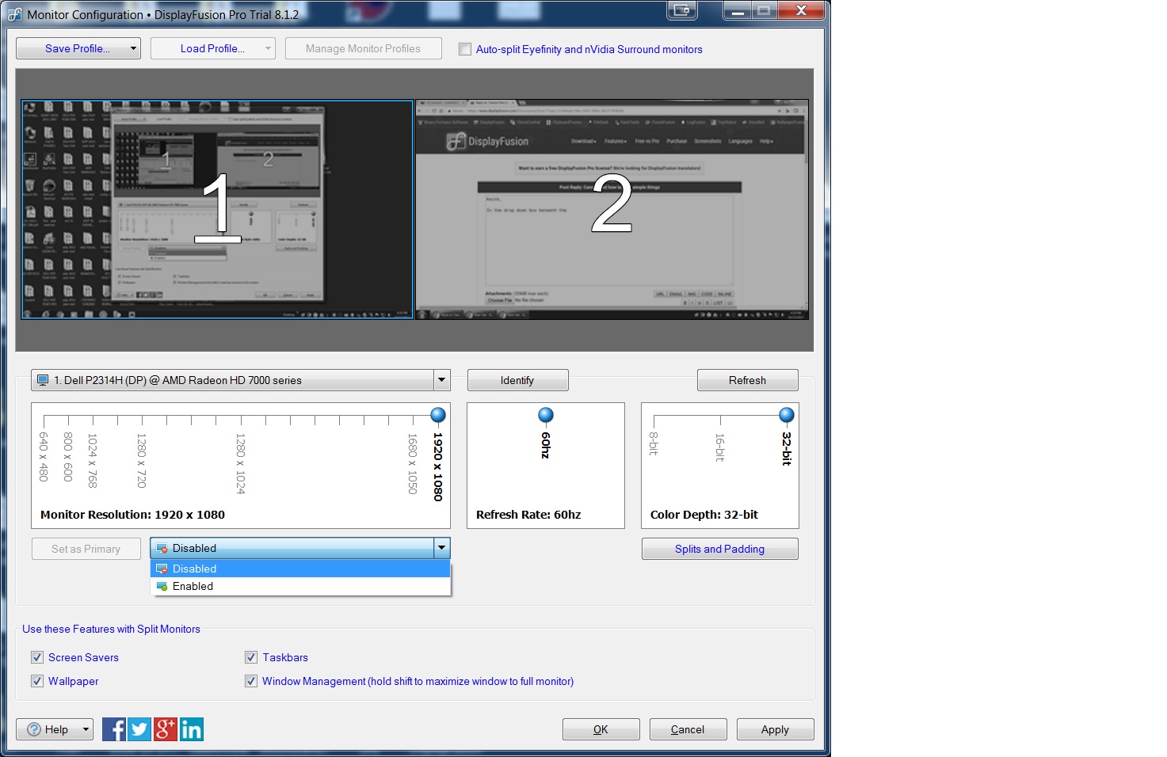The height and width of the screenshot is (757, 1167).
Task: Select Enabled from the dropdown list
Action: (193, 587)
